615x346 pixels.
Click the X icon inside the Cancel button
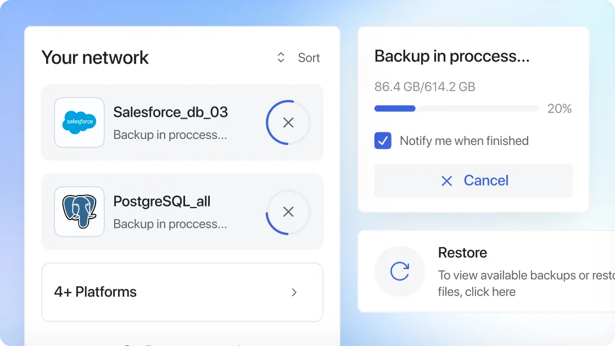point(447,181)
